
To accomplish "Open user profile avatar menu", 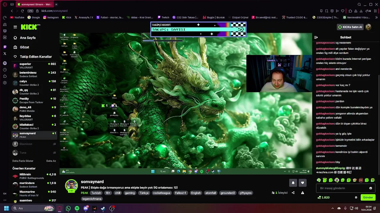I will [368, 27].
